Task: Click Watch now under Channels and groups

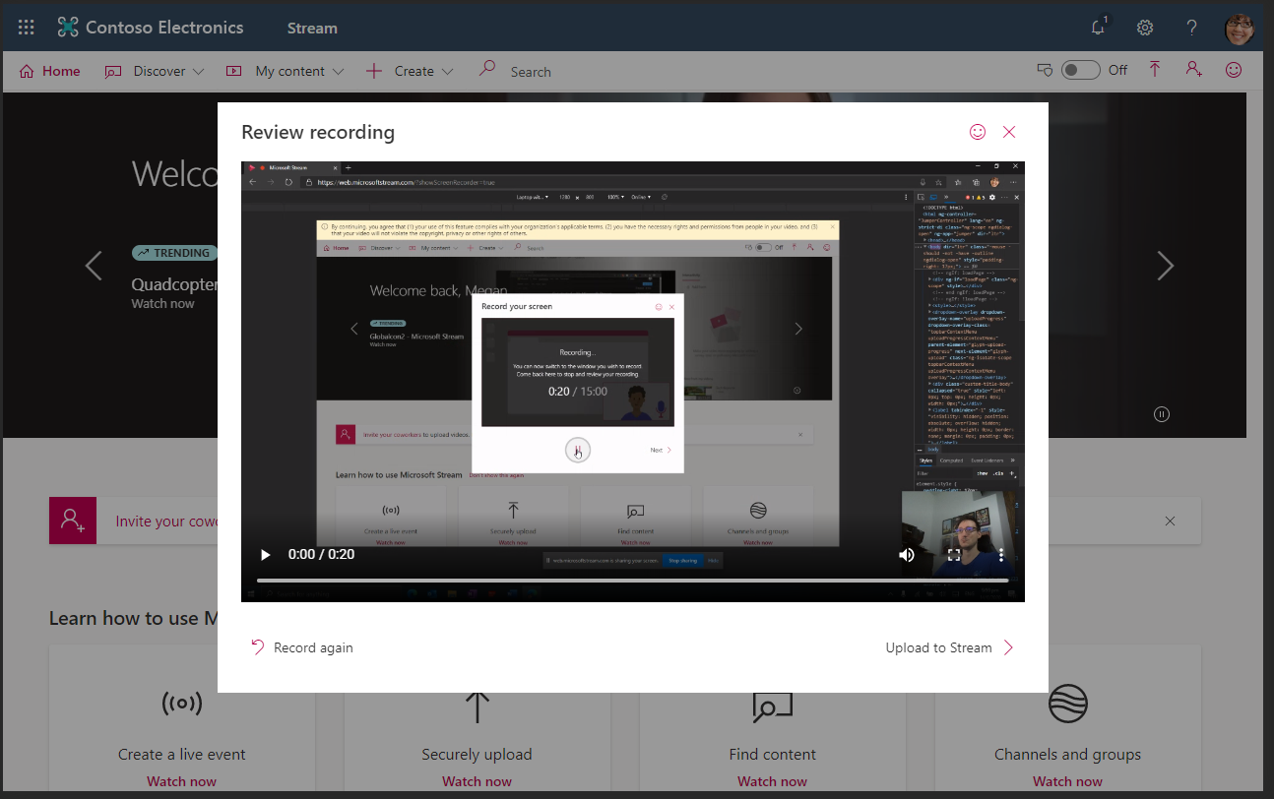Action: coord(1067,781)
